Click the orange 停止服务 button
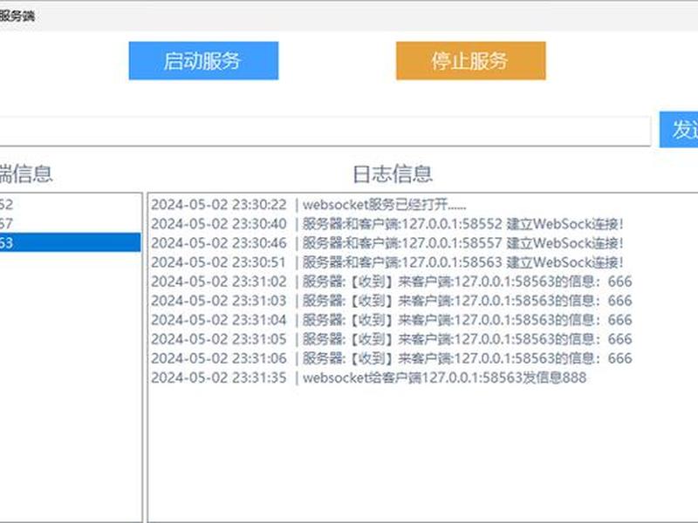 [470, 61]
